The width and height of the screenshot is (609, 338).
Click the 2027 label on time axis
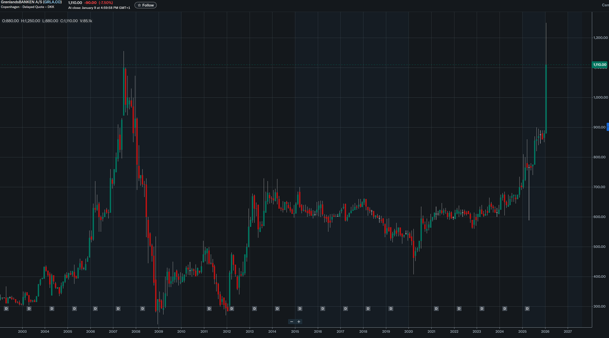point(568,331)
